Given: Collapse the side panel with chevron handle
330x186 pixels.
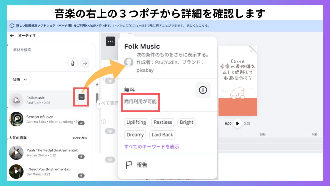Looking at the screenshot, I should pos(99,104).
